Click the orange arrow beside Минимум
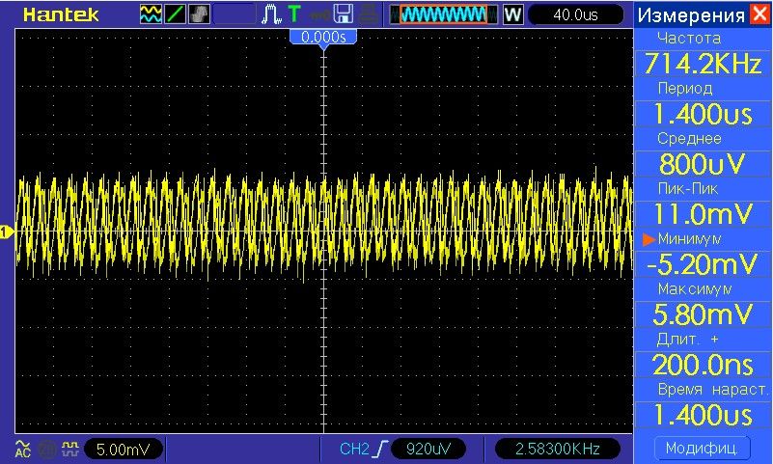This screenshot has height=464, width=773. [649, 239]
